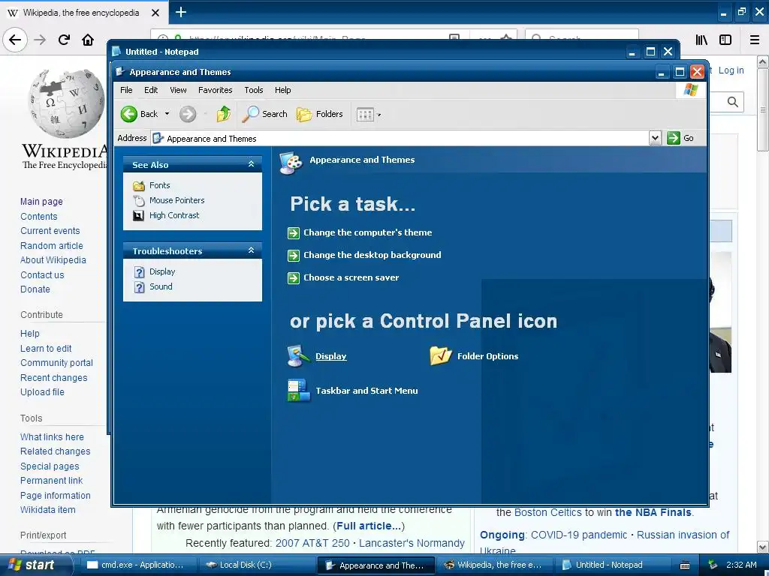Click Firefox reload button
This screenshot has width=769, height=576.
point(64,40)
